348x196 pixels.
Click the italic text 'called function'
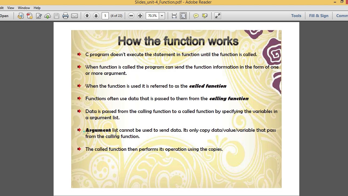(x=208, y=86)
